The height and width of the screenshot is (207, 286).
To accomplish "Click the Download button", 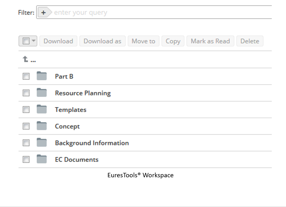I will pos(58,41).
